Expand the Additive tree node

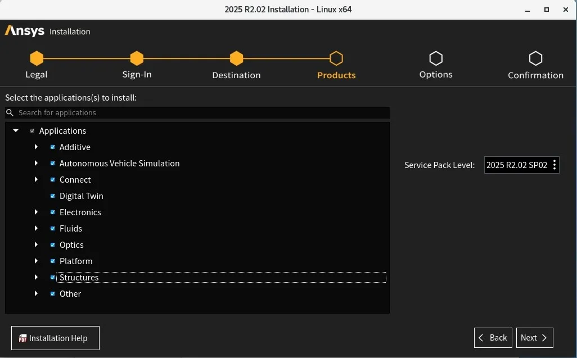tap(36, 147)
